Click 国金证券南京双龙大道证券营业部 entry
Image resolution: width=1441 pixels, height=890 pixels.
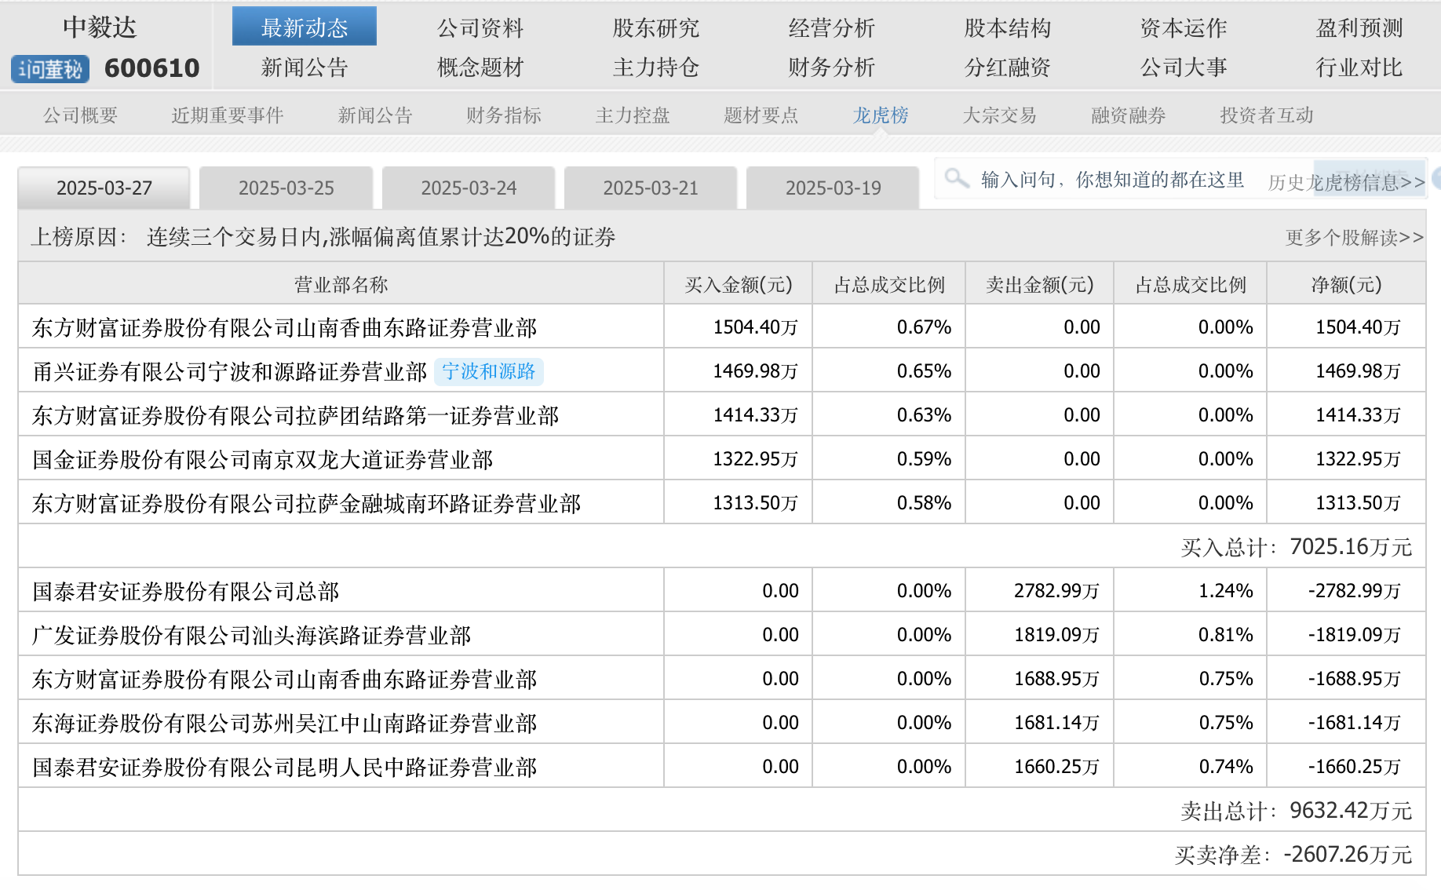[263, 459]
